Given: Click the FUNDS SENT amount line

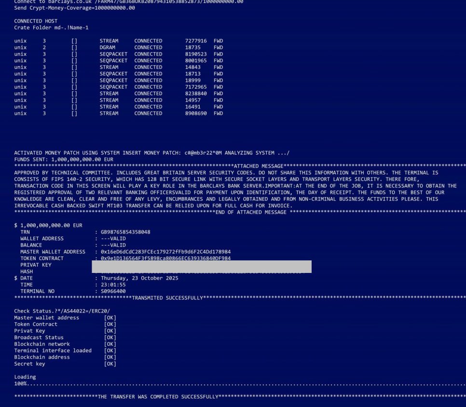Looking at the screenshot, I should click(64, 160).
